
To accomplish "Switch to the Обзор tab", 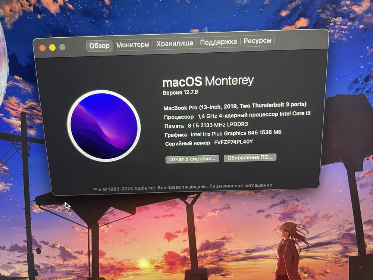I will 99,46.
